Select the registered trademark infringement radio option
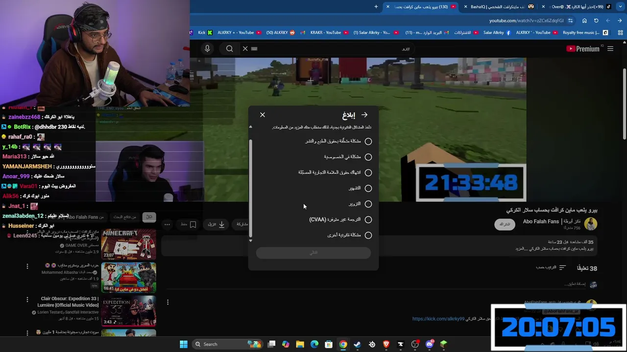Image resolution: width=627 pixels, height=352 pixels. [x=368, y=173]
